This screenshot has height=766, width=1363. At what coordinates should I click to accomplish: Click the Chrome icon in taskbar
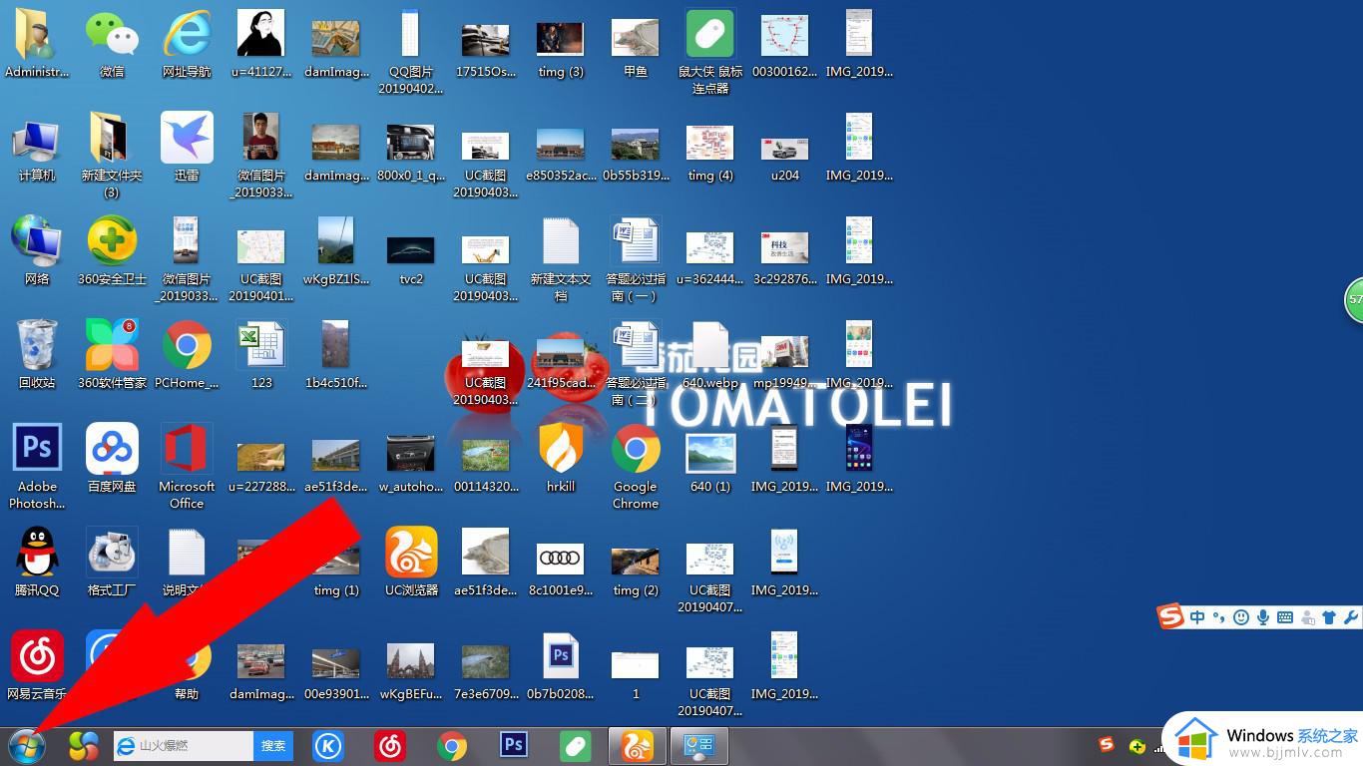pos(452,746)
